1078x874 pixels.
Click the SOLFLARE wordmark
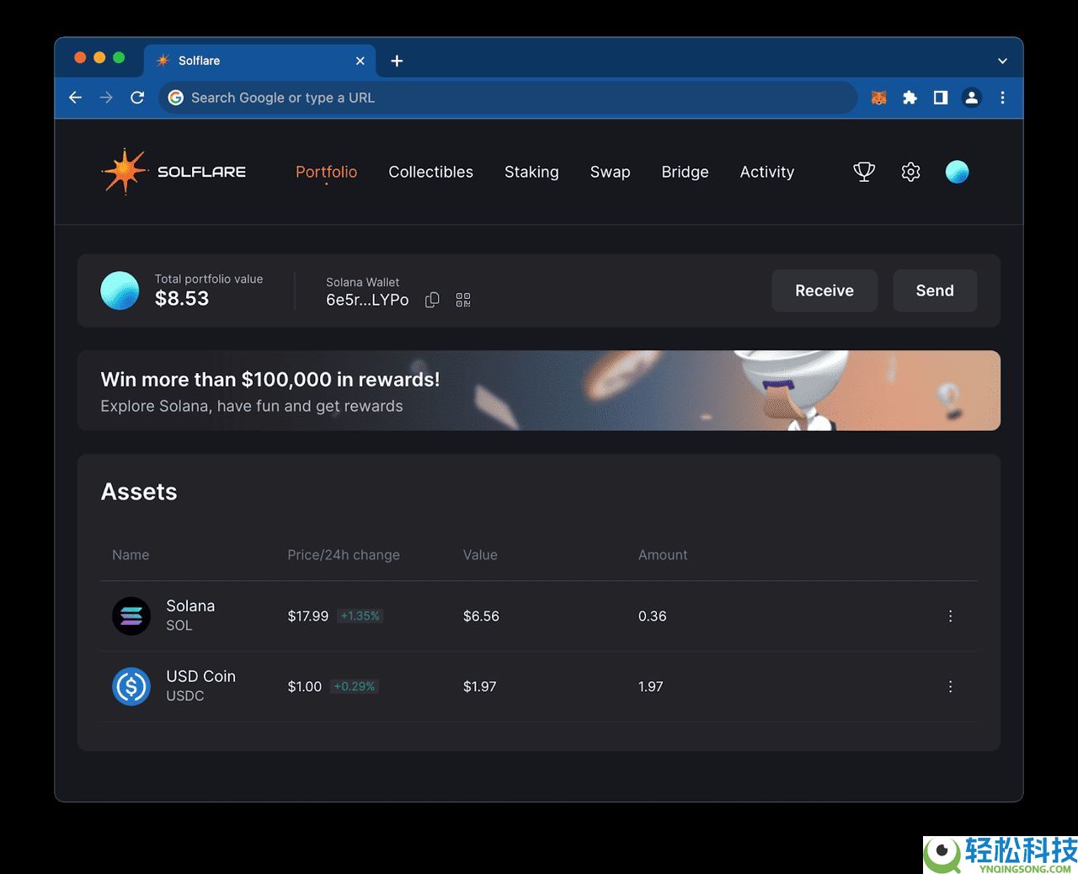click(201, 172)
